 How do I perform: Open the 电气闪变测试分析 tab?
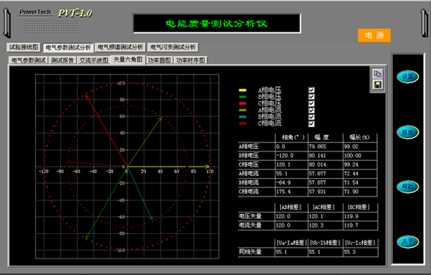click(x=173, y=47)
